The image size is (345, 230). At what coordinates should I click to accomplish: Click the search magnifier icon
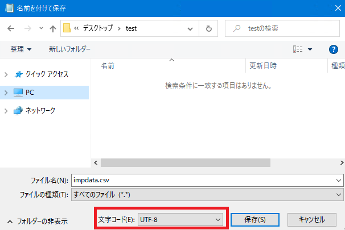coord(237,28)
